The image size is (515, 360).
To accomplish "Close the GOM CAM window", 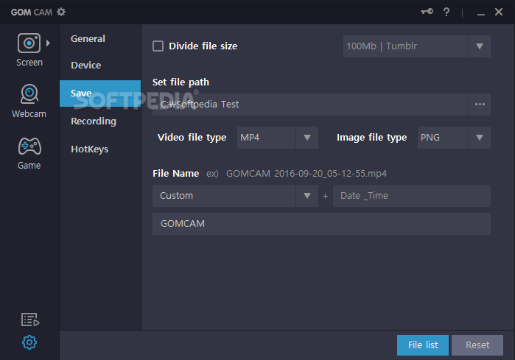I will 499,12.
